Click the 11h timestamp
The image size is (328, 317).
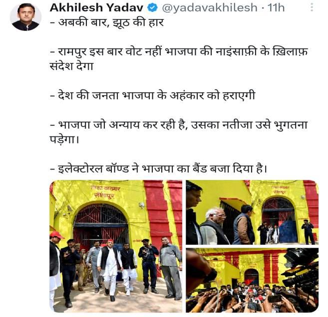(276, 8)
